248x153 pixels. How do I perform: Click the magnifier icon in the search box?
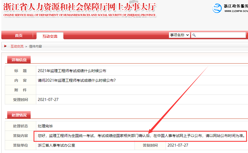[194, 35]
